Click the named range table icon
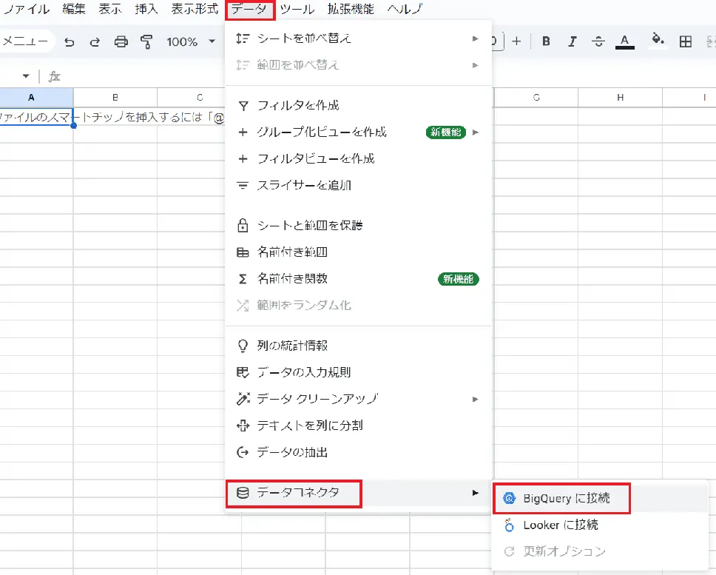Image resolution: width=716 pixels, height=575 pixels. [x=243, y=252]
